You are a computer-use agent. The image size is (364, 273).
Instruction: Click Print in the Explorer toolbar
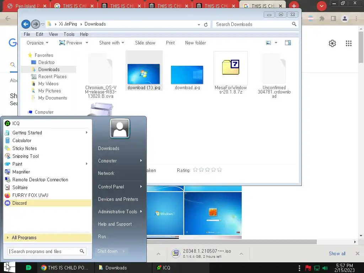[x=170, y=43]
